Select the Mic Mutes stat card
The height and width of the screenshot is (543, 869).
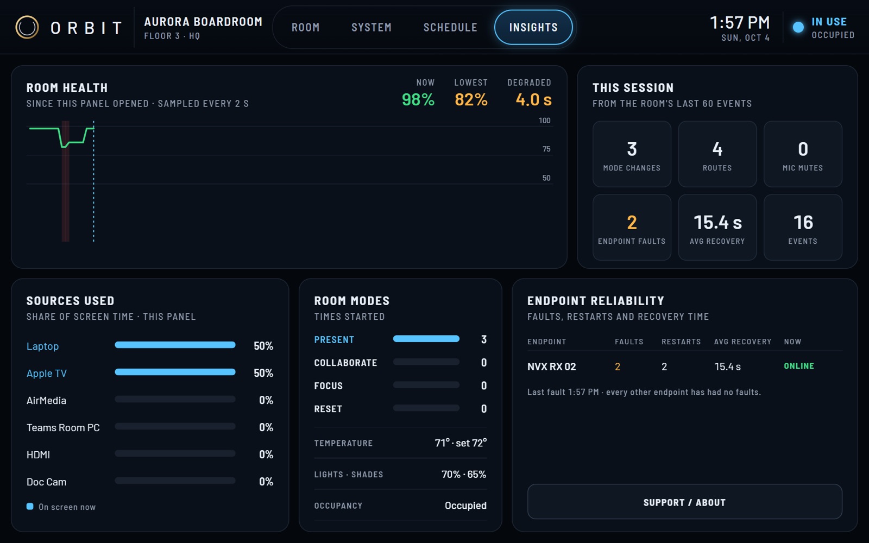(803, 154)
